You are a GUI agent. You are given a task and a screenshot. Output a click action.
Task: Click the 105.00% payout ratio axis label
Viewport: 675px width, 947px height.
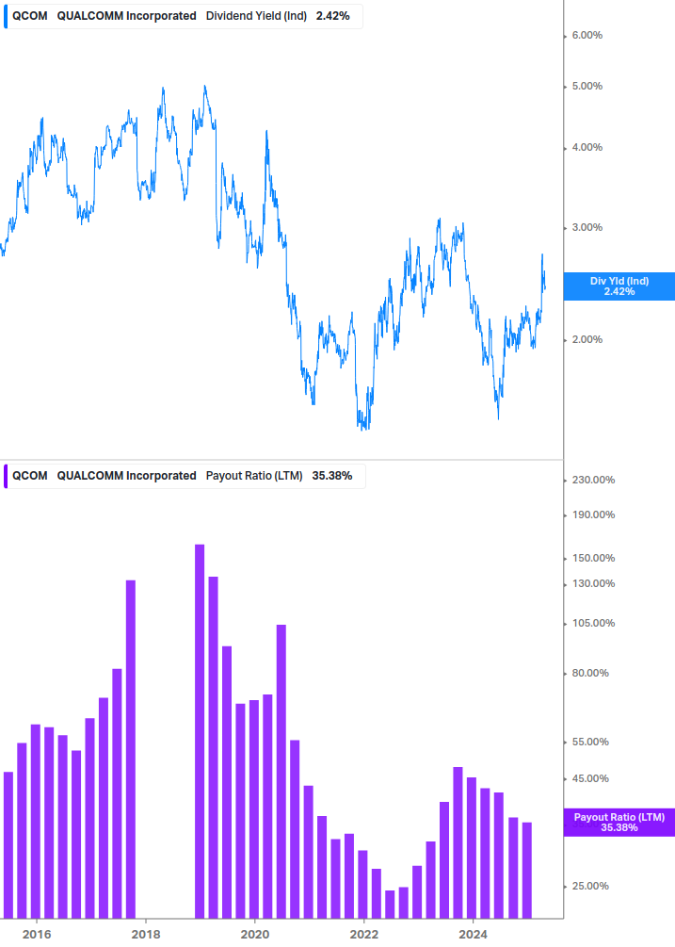[593, 623]
